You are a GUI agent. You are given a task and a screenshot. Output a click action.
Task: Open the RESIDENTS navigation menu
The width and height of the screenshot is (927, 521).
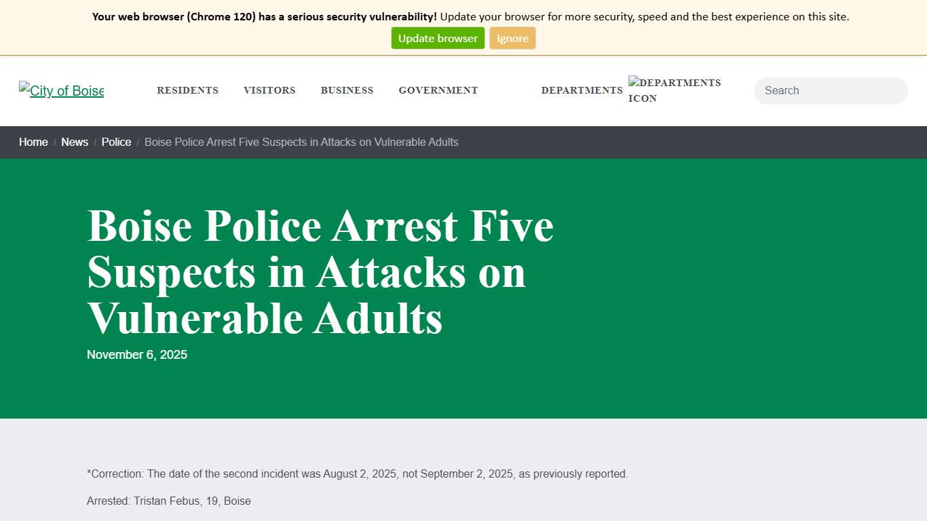point(187,90)
